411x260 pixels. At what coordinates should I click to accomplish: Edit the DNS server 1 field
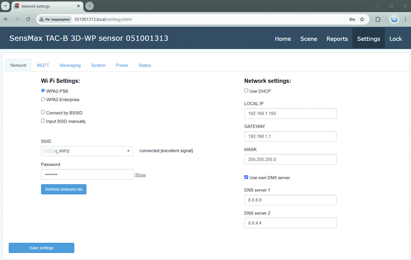click(x=291, y=200)
